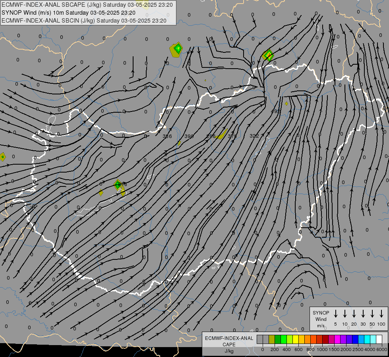This screenshot has width=389, height=357.
Task: Click the green diamond CAPE patch above Lake Balaton
Action: click(x=118, y=184)
